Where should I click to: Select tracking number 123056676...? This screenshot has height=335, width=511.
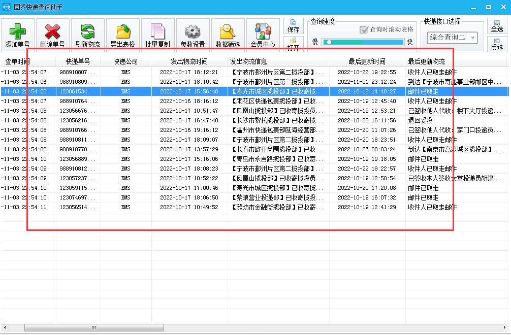[x=77, y=111]
